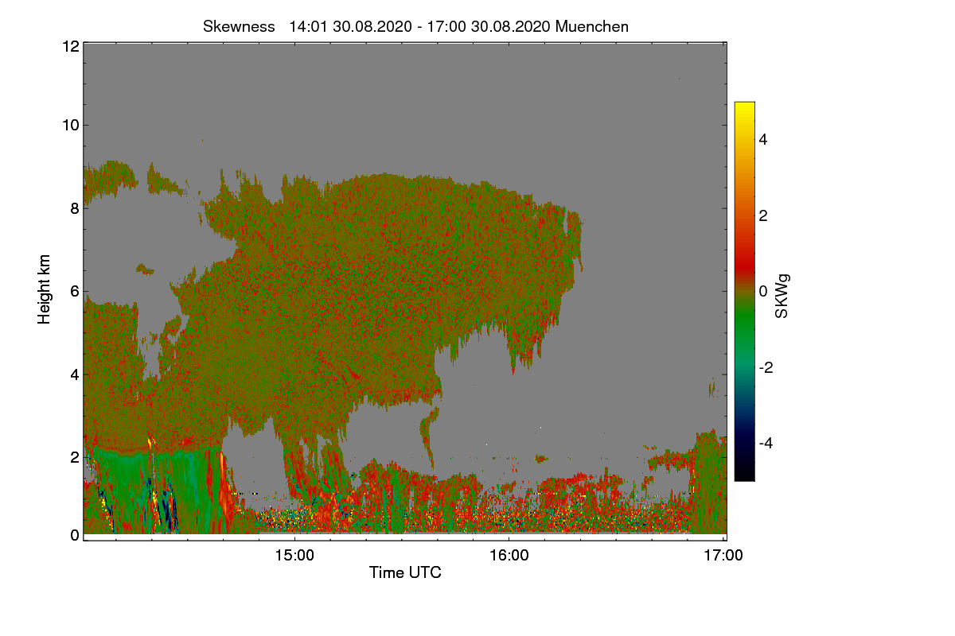
Task: Click the height tick label 12
Action: [69, 46]
